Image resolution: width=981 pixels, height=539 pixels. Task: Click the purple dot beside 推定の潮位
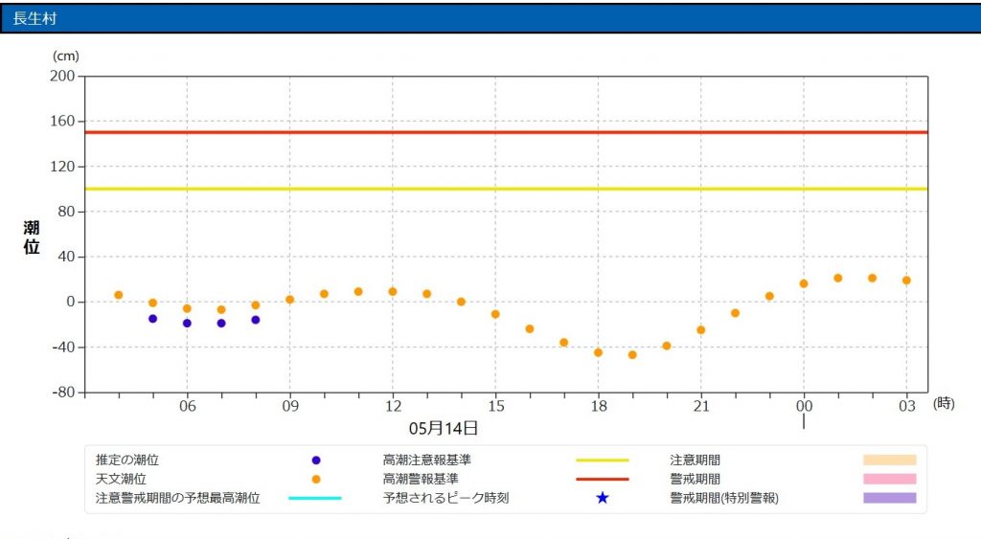click(316, 460)
